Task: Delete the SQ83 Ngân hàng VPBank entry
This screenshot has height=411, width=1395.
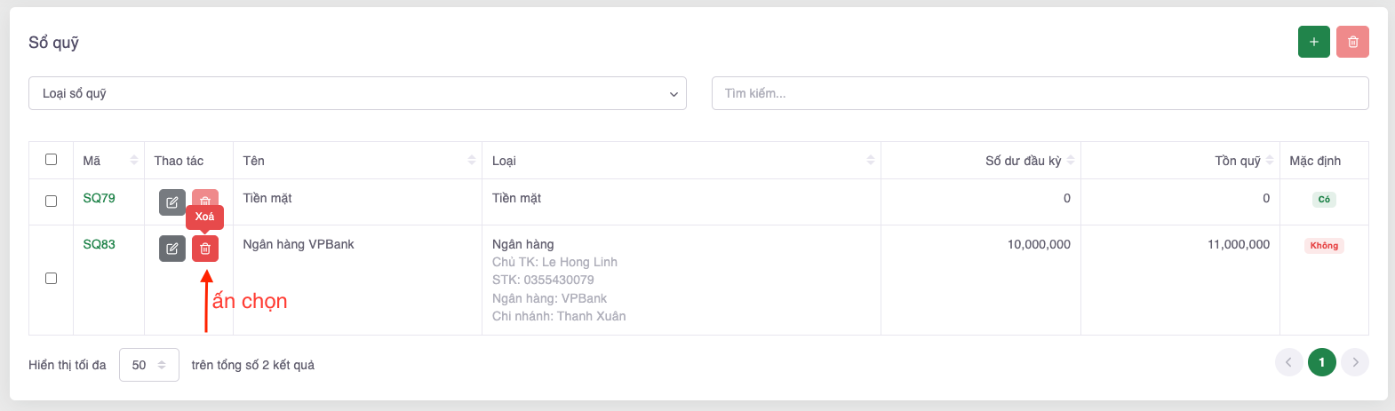Action: pyautogui.click(x=205, y=249)
